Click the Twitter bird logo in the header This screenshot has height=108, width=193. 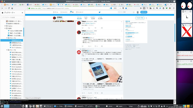pos(100,12)
